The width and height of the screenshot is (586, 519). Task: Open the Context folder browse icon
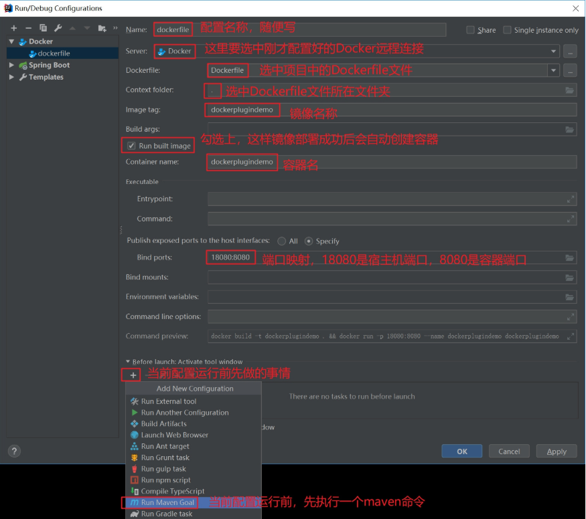point(570,90)
